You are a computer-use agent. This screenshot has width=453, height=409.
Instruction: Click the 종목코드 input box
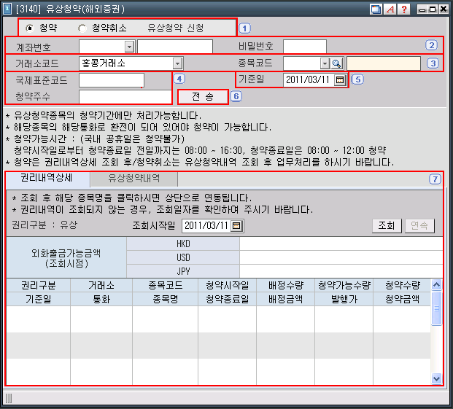click(302, 63)
